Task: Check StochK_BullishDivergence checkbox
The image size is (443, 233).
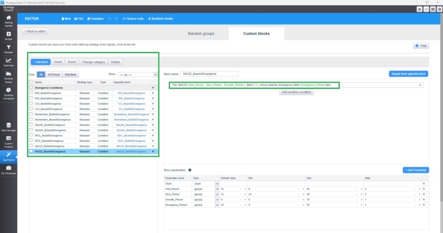Action: point(31,124)
